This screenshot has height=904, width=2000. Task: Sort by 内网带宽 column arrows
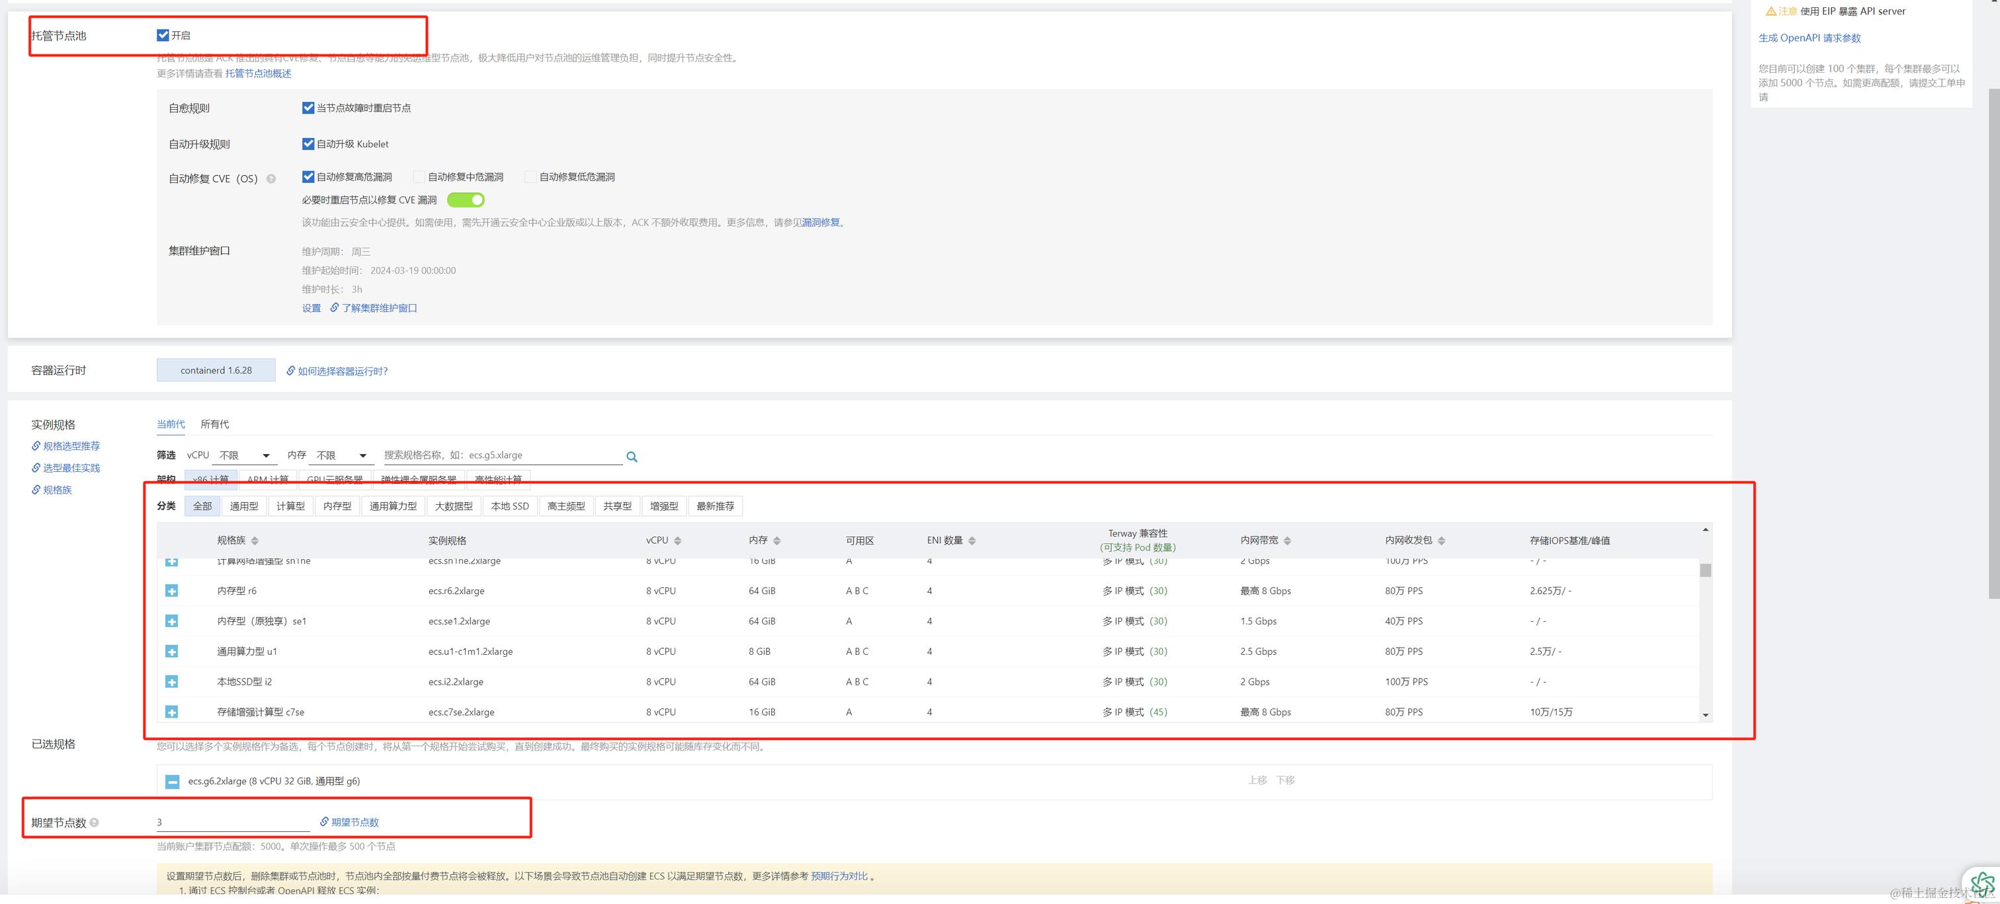1286,541
